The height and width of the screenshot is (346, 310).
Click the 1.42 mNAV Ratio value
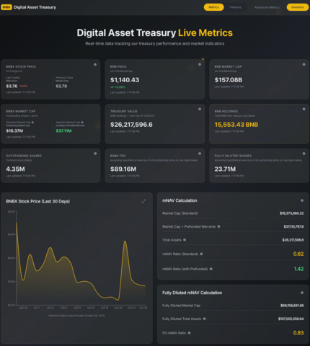point(298,269)
